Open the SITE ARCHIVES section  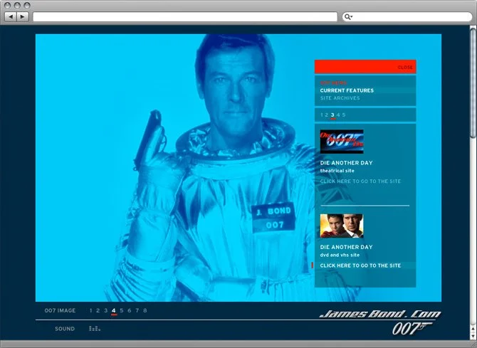(340, 98)
